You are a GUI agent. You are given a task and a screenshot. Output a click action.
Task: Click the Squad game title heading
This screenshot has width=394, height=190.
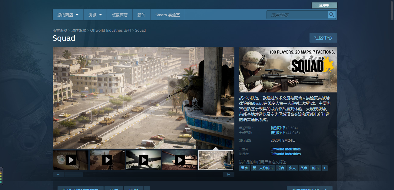pyautogui.click(x=64, y=38)
